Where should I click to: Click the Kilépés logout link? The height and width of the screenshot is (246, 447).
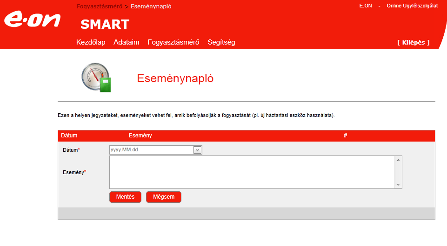tap(414, 42)
